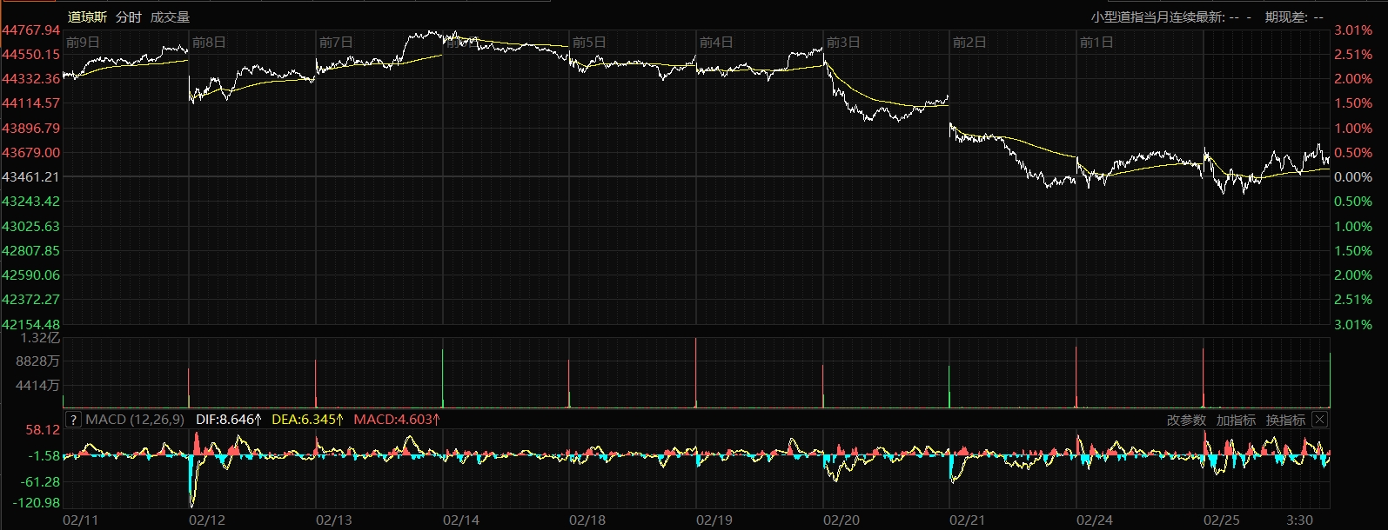Image resolution: width=1388 pixels, height=530 pixels.
Task: Click the 58.12 MACD axis value
Action: coord(43,429)
